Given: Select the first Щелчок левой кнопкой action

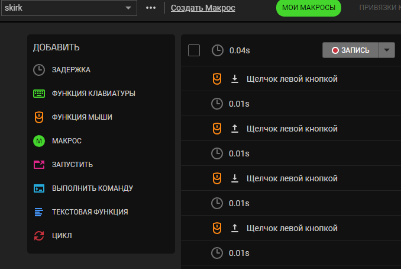Looking at the screenshot, I should [x=292, y=79].
